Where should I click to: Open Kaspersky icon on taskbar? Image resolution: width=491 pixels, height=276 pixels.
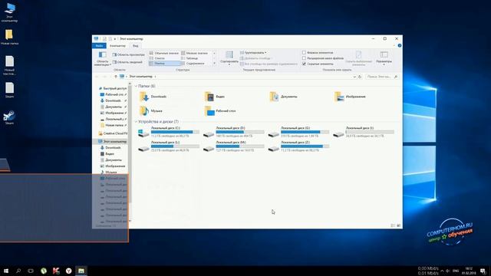pos(56,271)
